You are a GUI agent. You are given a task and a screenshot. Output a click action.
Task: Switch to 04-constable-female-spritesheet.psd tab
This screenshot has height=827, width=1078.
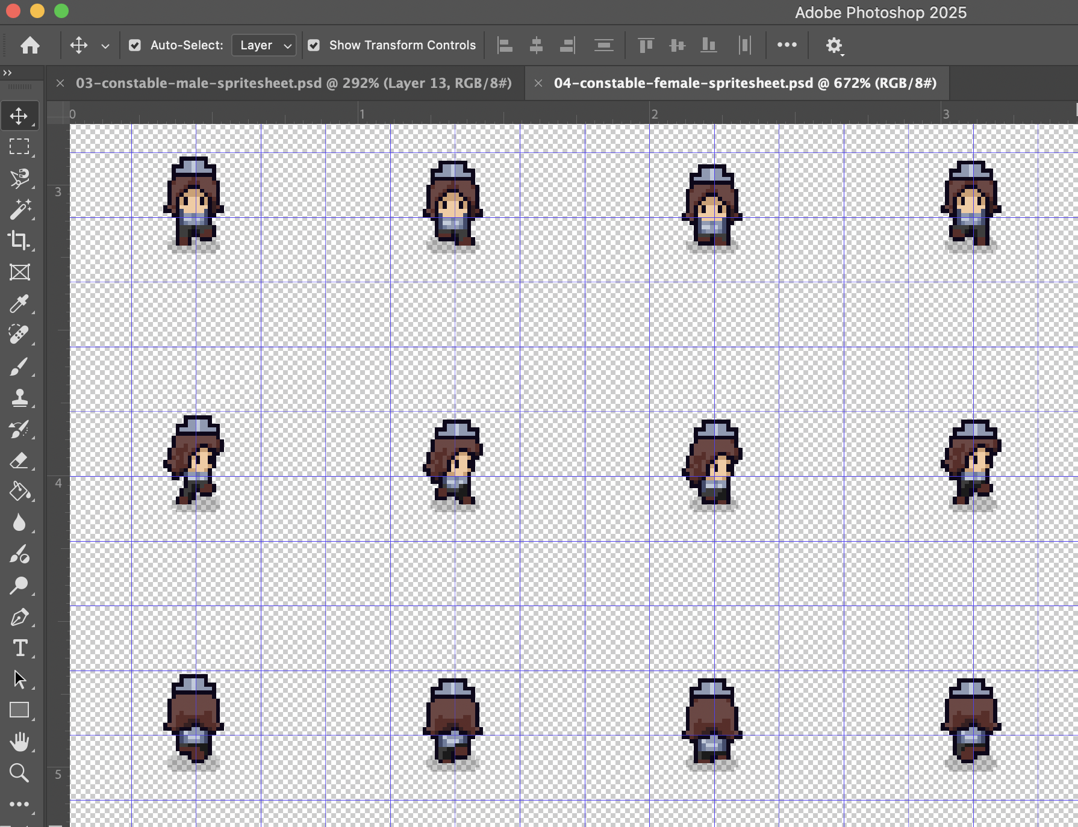pos(745,83)
